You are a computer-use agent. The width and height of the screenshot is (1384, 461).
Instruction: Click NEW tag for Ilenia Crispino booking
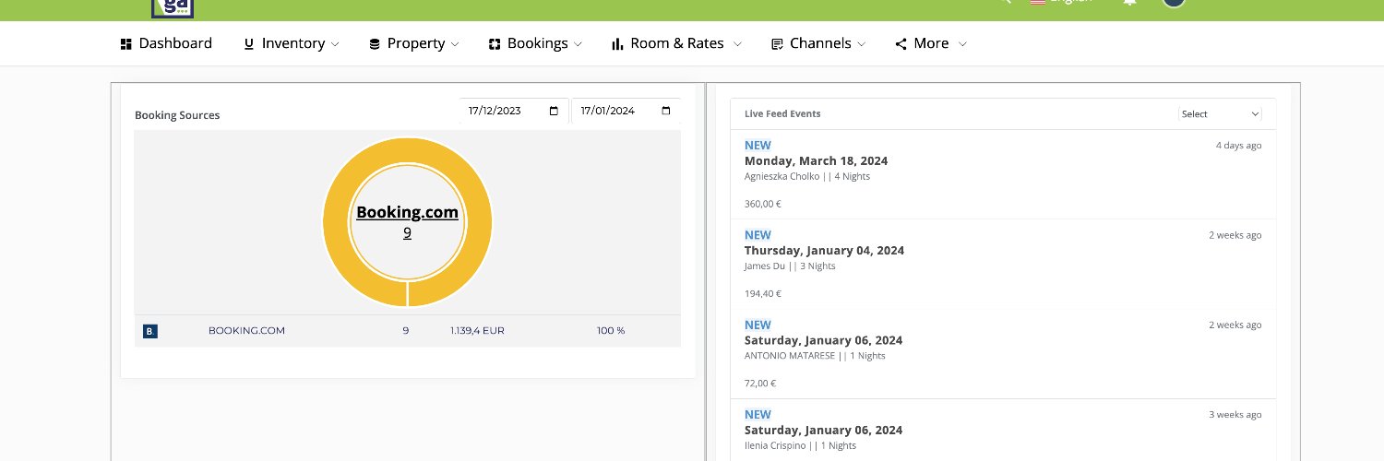coord(758,414)
